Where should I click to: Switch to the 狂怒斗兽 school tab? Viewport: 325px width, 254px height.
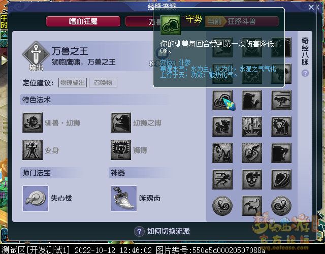tap(242, 21)
